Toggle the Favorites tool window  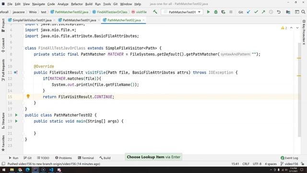pyautogui.click(x=3, y=143)
